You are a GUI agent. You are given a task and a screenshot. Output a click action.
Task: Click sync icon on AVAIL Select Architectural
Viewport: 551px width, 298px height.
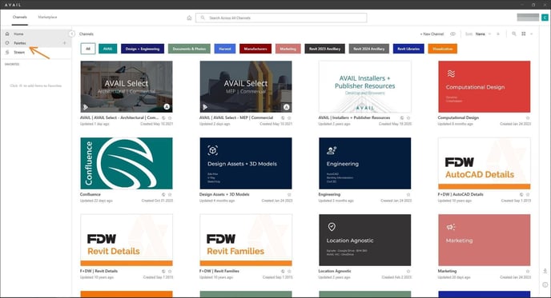(163, 117)
